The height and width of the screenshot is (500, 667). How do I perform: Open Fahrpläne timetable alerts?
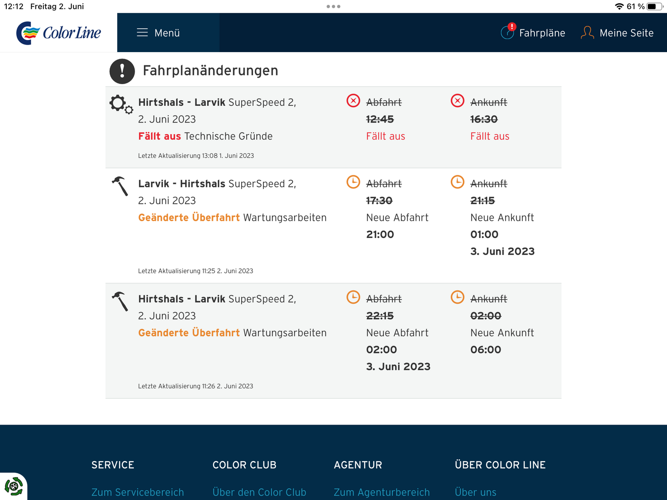click(533, 33)
